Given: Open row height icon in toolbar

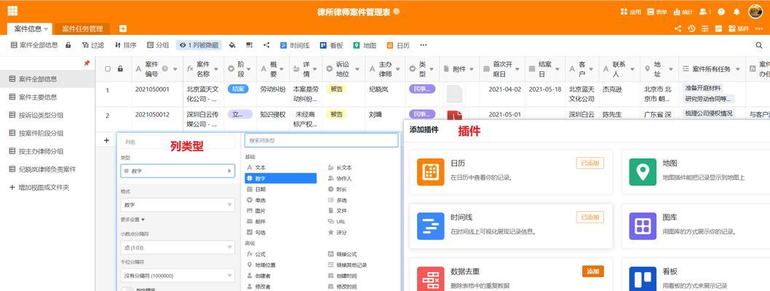Looking at the screenshot, I should 250,45.
